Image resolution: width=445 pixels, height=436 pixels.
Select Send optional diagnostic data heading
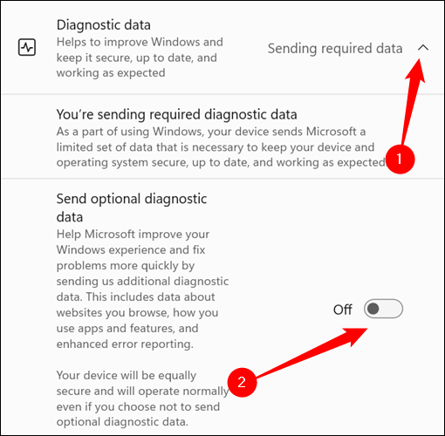(x=132, y=208)
